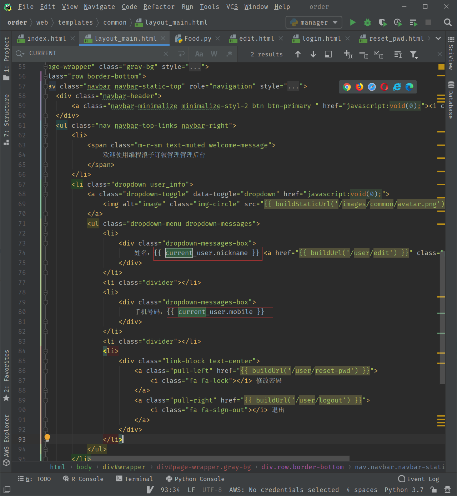Toggle Regex (.*) option in the find bar

tap(229, 54)
